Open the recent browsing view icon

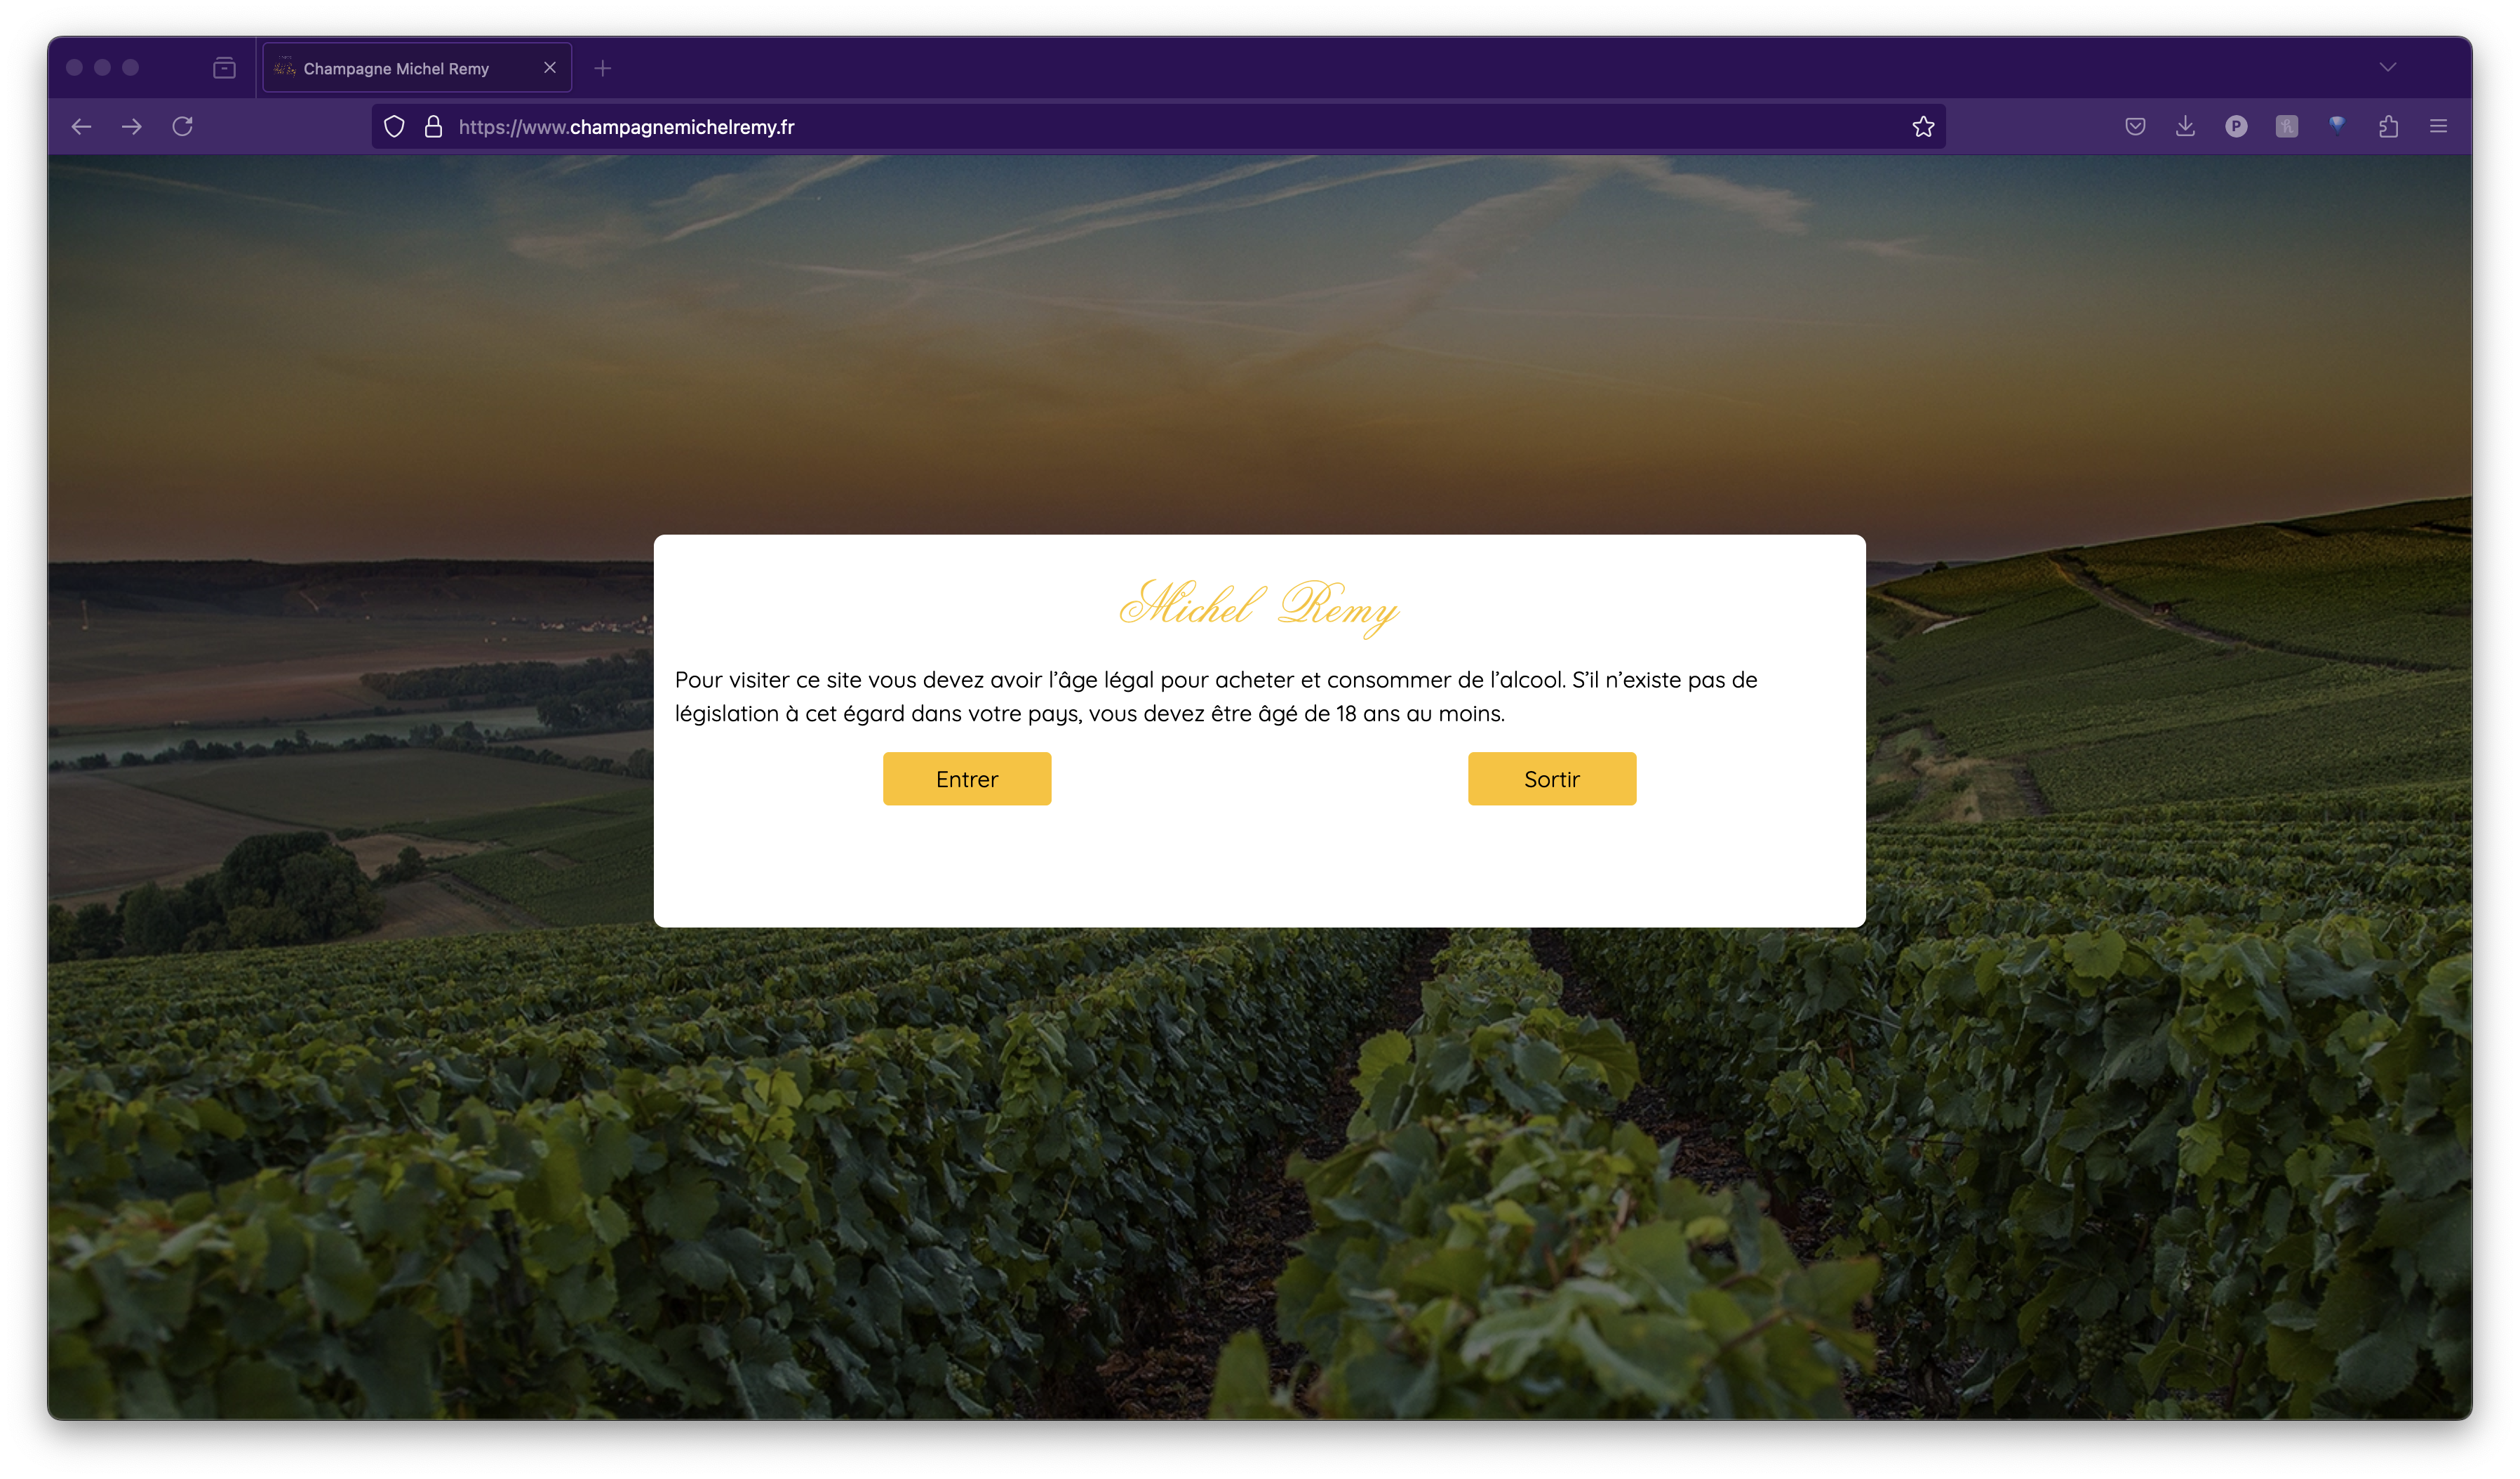tap(224, 68)
